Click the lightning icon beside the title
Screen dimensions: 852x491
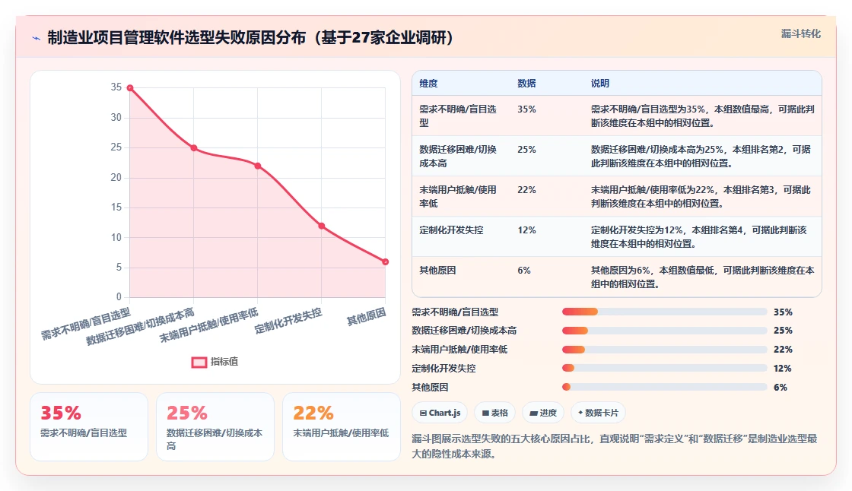[37, 38]
